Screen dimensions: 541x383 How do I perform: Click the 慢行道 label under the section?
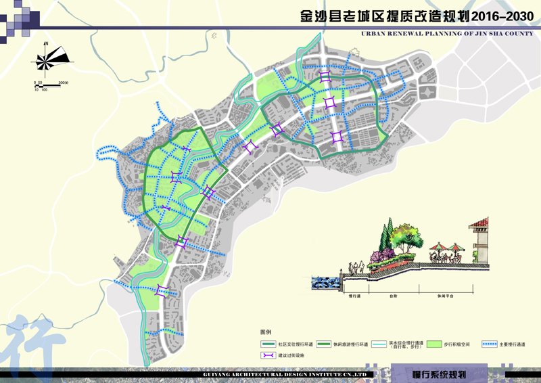click(x=355, y=296)
